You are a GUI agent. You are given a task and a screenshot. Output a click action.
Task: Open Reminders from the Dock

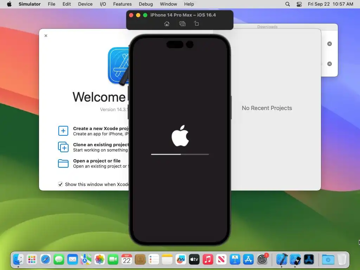coord(154,259)
